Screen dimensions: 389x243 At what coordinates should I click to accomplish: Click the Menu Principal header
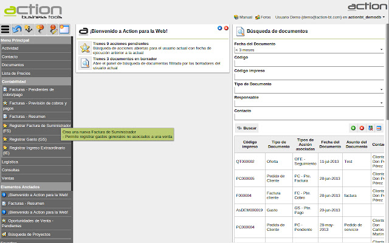(x=36, y=40)
